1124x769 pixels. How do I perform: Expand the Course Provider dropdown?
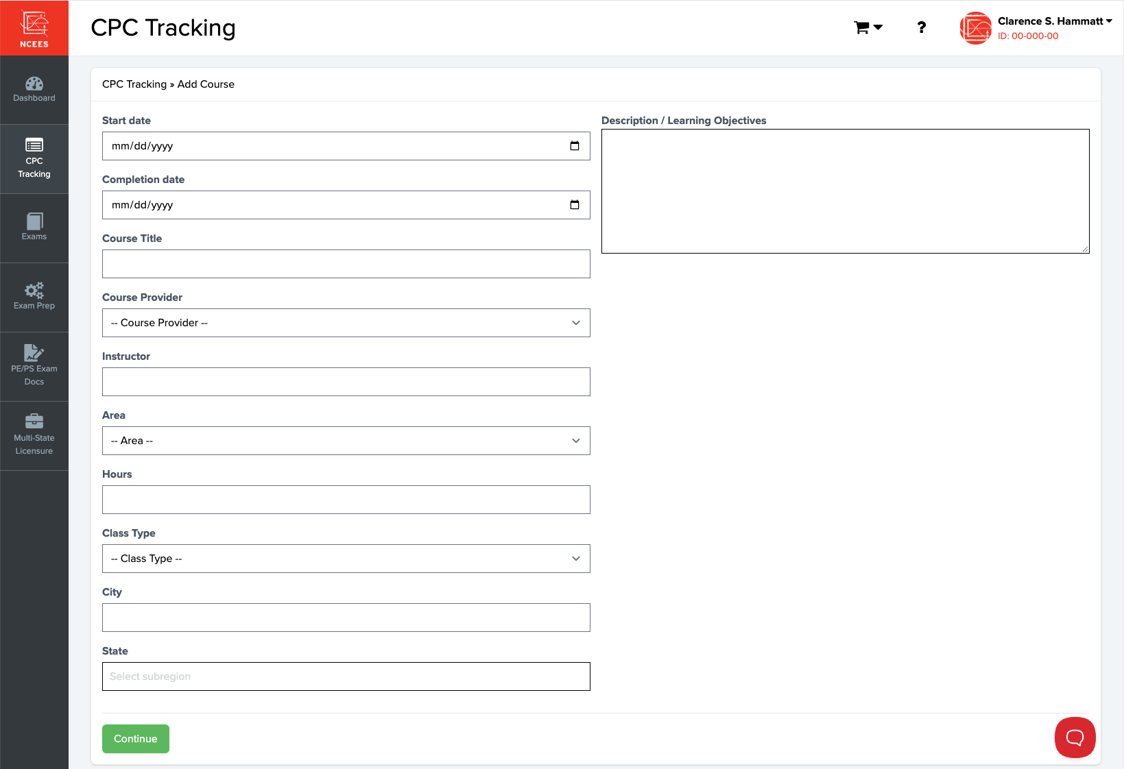coord(346,323)
